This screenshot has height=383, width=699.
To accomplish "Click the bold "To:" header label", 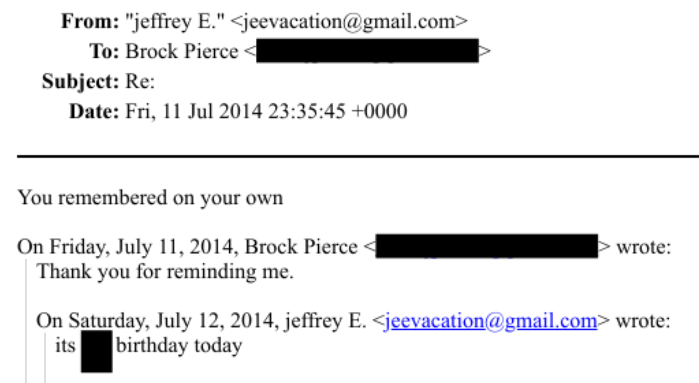I will pos(104,52).
